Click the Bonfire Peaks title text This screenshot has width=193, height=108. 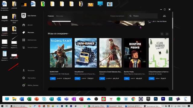click(x=129, y=72)
